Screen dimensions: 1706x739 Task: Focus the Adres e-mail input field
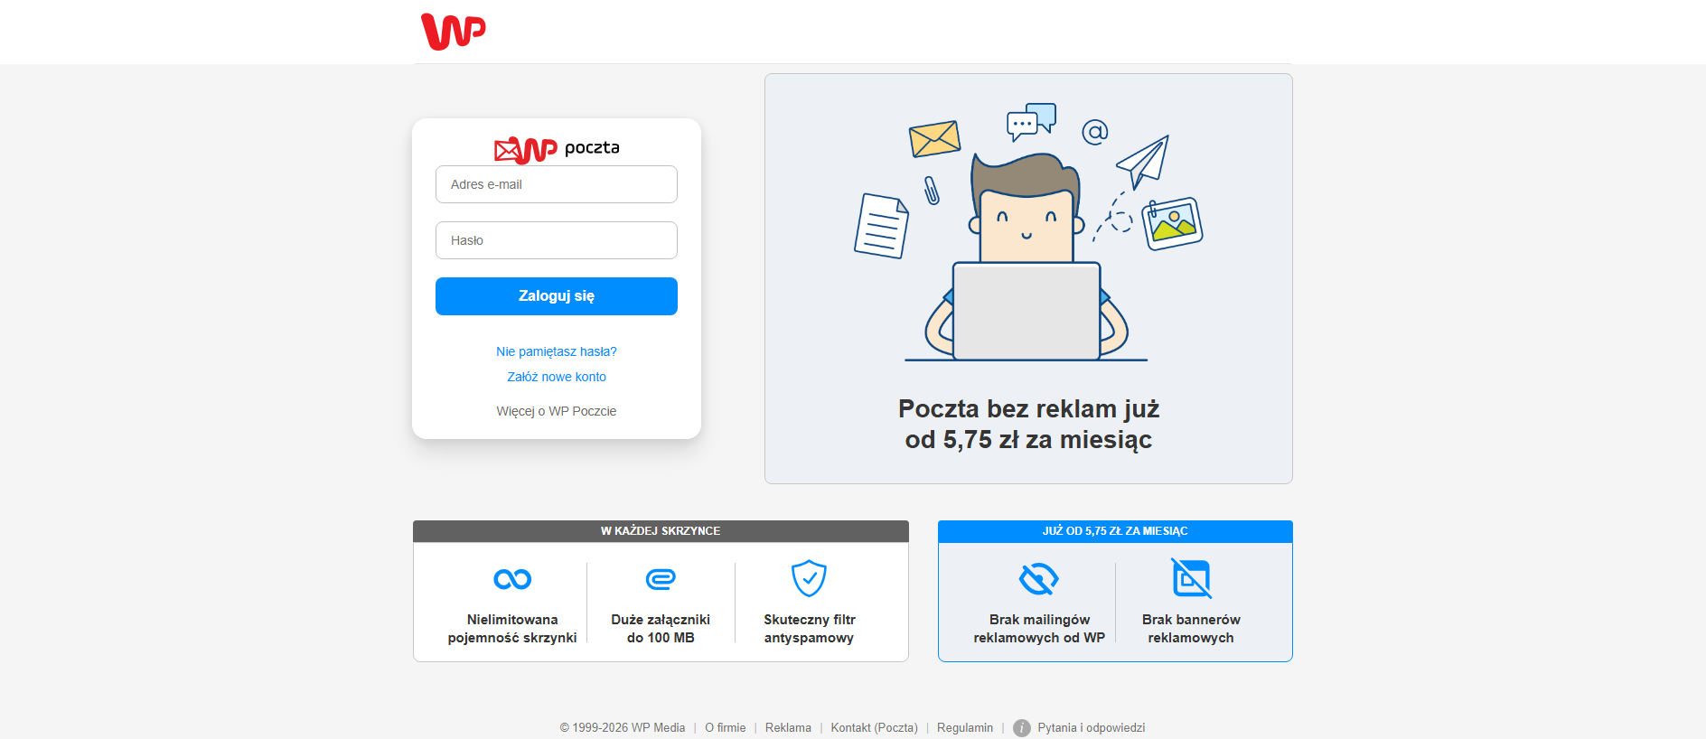point(557,184)
